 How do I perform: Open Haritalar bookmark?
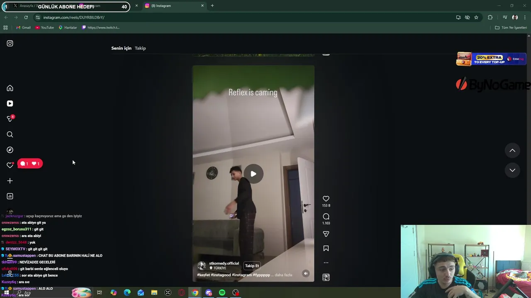point(68,28)
